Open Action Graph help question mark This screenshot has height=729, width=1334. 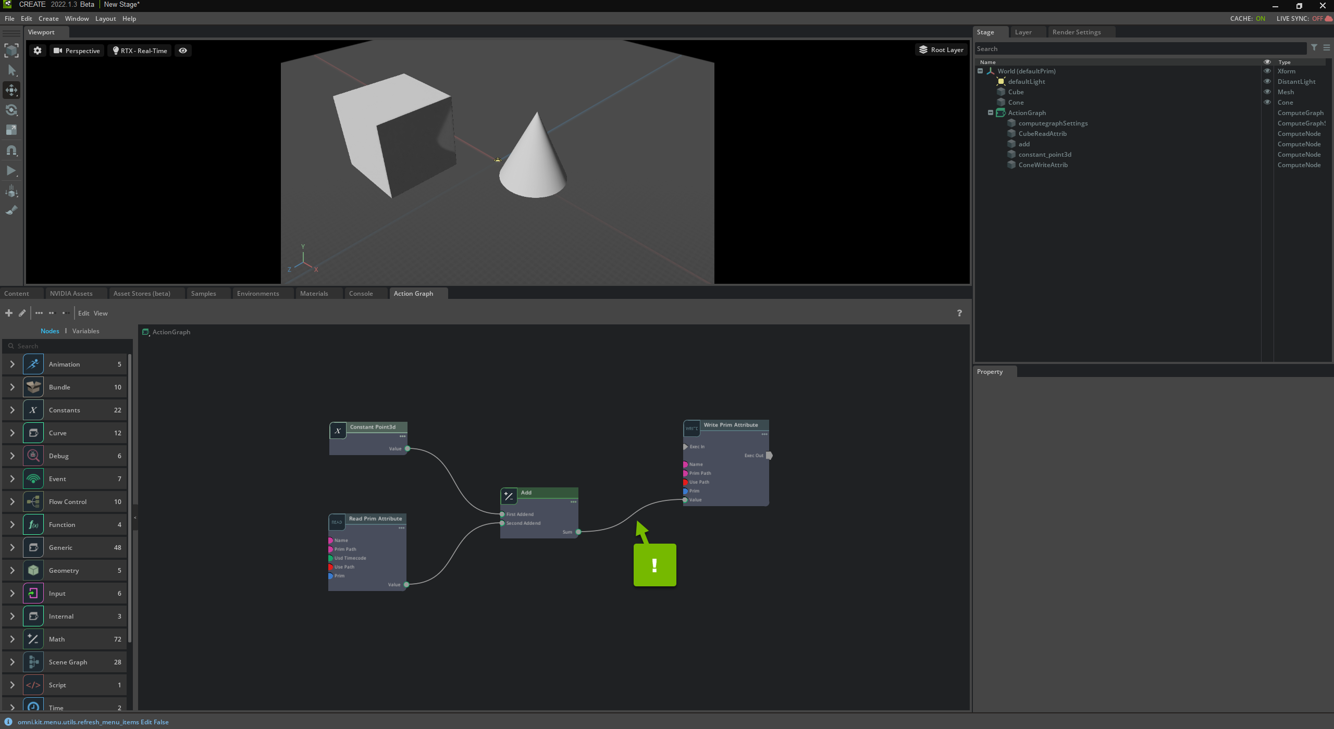(x=959, y=313)
